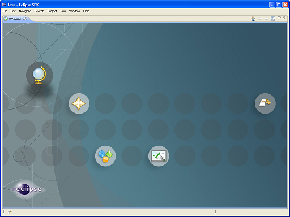This screenshot has height=217, width=290.
Task: Go to the Workbench arrow icon
Action: click(x=265, y=103)
